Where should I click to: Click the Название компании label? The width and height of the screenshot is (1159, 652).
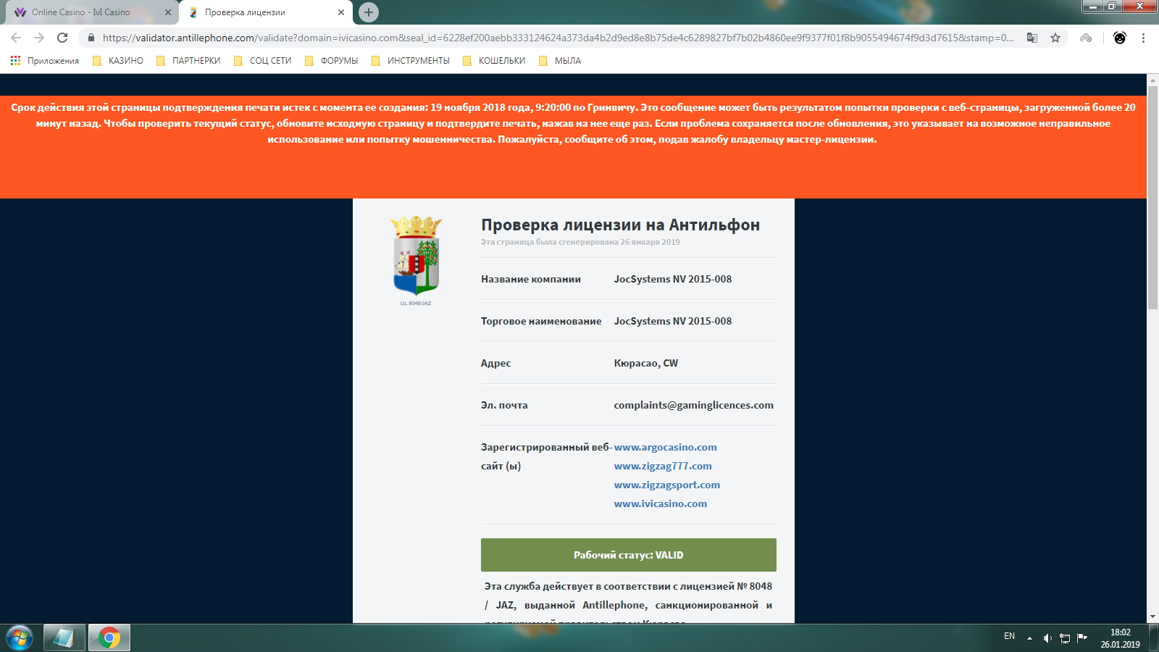tap(531, 279)
